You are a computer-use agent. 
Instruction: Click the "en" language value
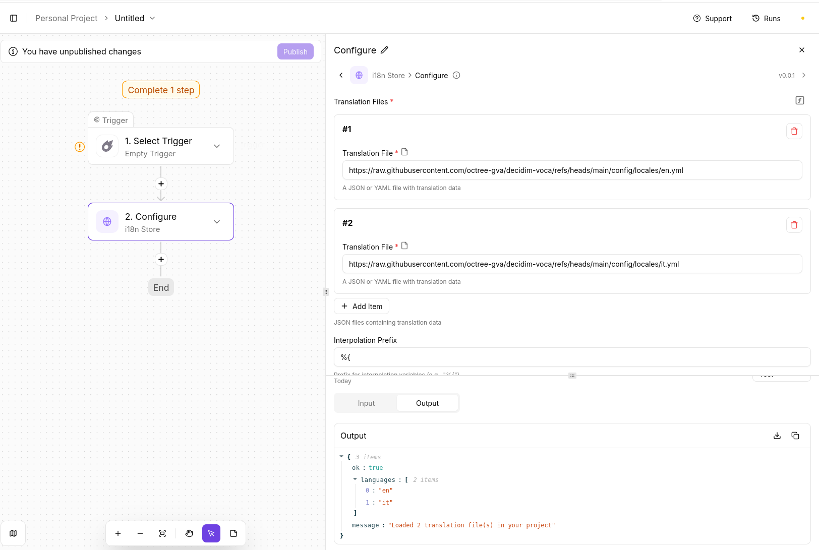point(386,491)
